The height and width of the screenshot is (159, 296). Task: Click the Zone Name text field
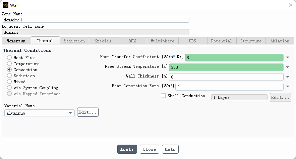(x=96, y=20)
